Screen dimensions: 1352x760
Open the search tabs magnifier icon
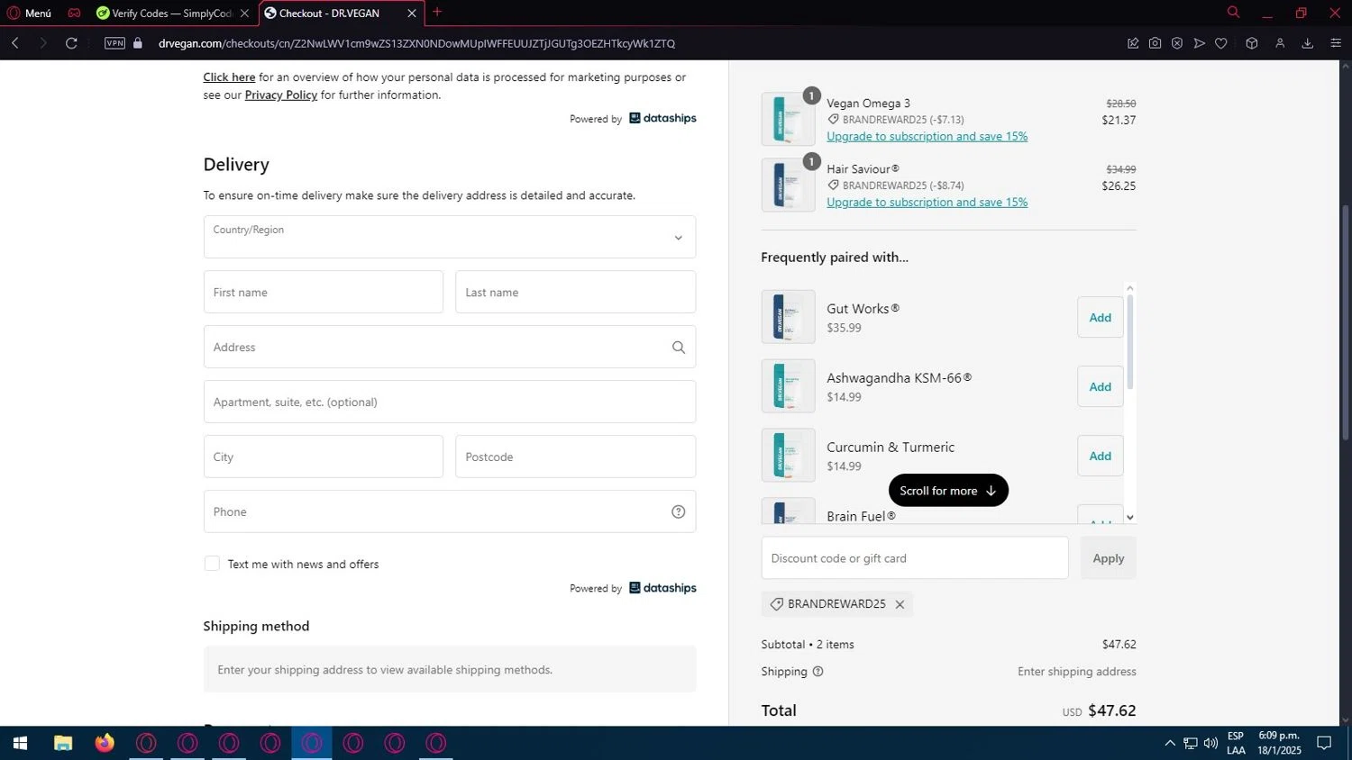coord(1233,13)
